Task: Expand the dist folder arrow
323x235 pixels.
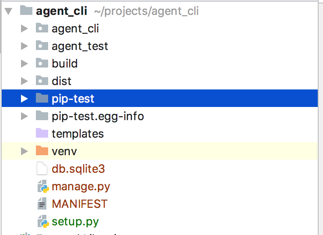Action: click(25, 81)
